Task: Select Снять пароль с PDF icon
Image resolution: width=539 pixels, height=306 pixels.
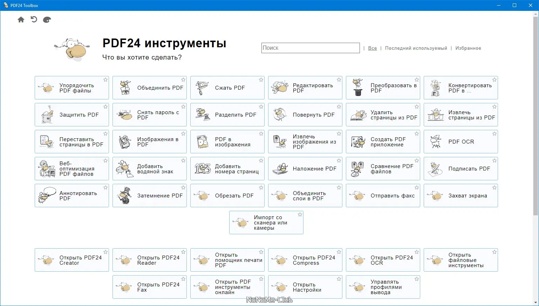Action: tap(125, 115)
